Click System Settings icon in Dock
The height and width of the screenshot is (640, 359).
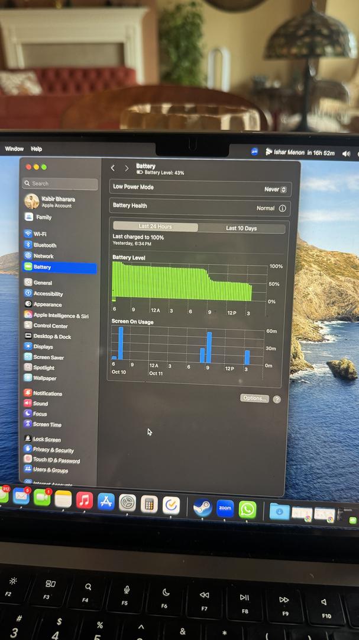coord(128,503)
